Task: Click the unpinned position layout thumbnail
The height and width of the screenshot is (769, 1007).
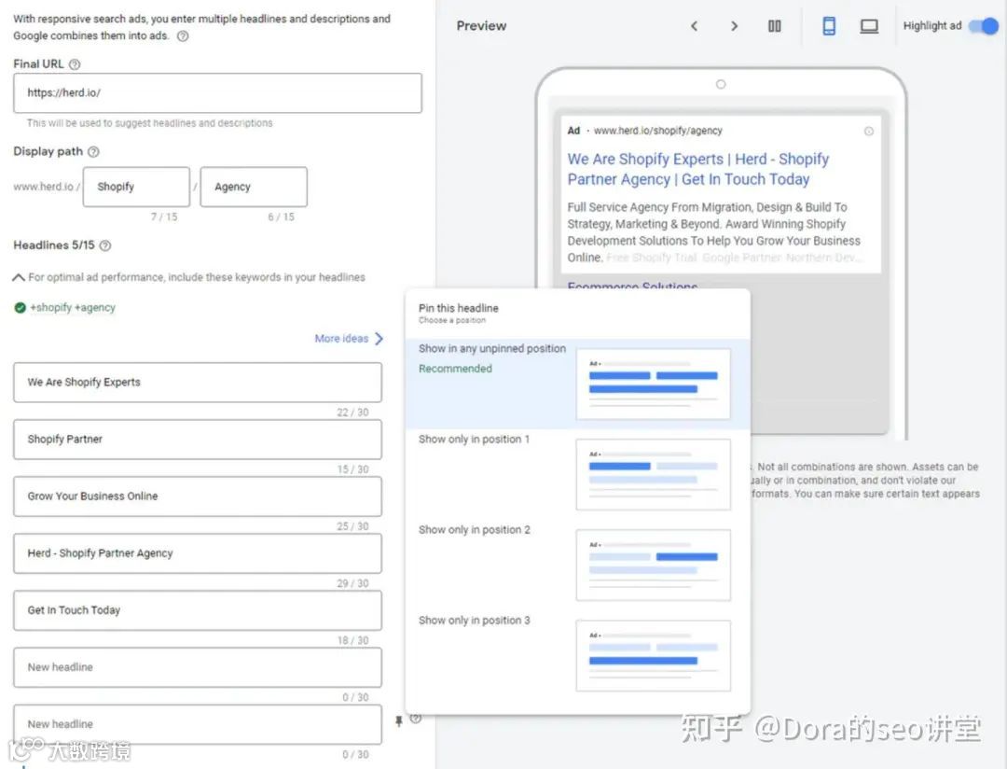Action: [653, 384]
